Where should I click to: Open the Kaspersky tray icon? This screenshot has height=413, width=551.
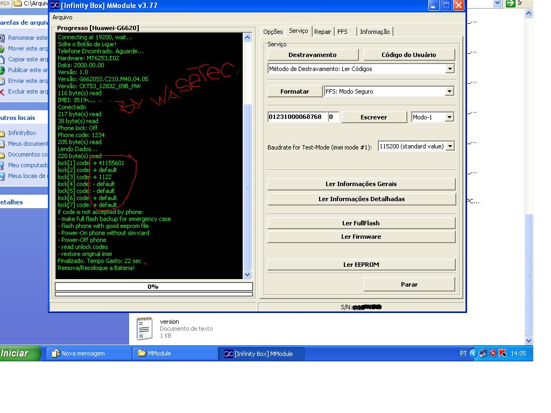503,353
